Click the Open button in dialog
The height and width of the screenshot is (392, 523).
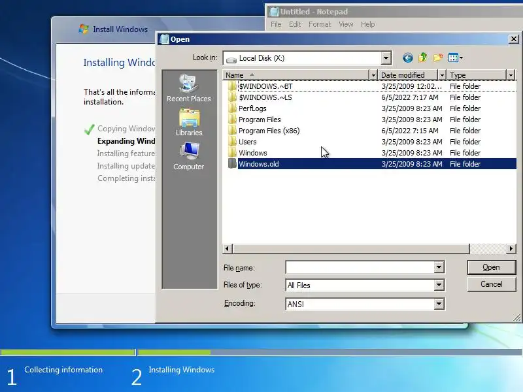point(492,267)
